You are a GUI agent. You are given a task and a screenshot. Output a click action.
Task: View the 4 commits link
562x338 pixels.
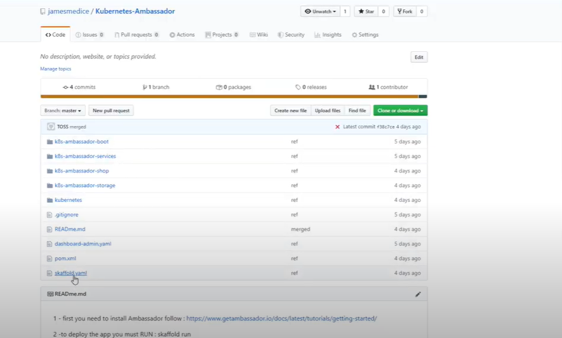pyautogui.click(x=79, y=87)
